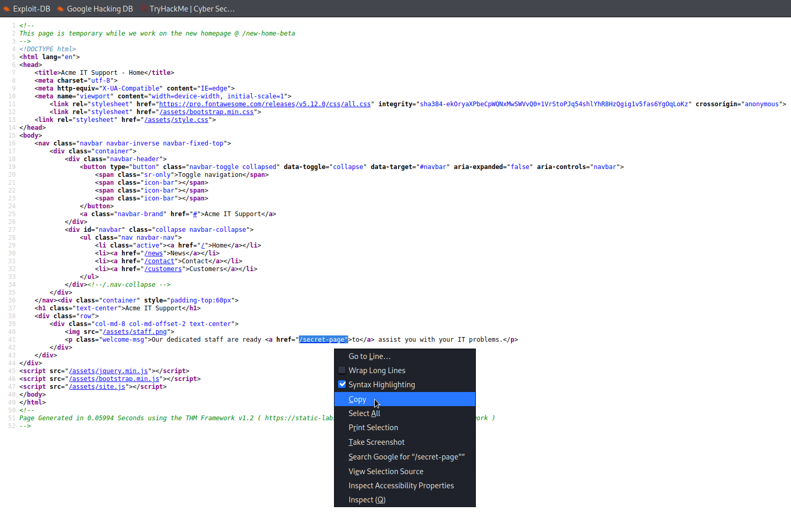Click the "/" Home href link
This screenshot has width=791, height=527.
[203, 245]
